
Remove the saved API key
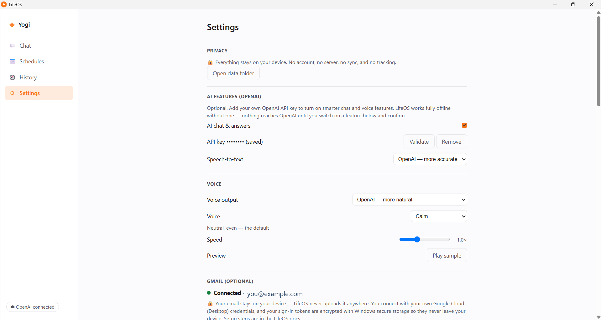tap(452, 141)
